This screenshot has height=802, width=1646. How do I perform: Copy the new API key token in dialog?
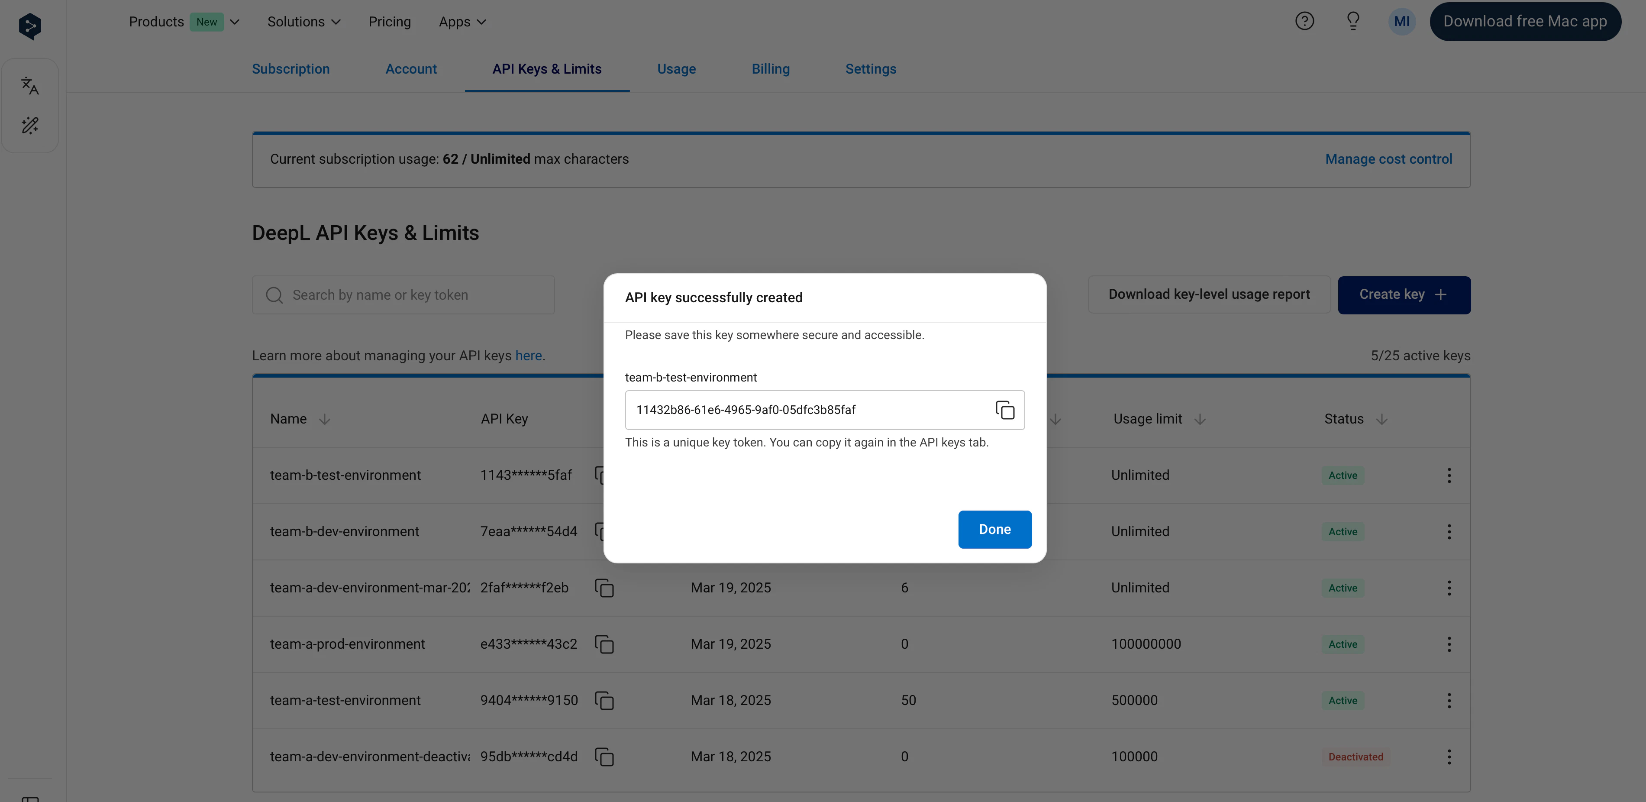[1004, 410]
